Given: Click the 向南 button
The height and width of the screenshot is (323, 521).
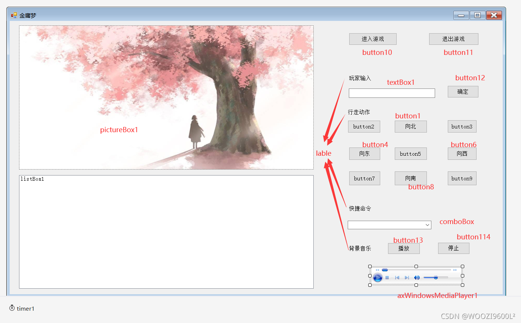Looking at the screenshot, I should click(x=410, y=178).
